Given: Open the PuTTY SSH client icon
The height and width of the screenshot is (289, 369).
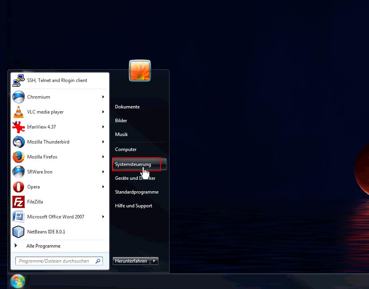Looking at the screenshot, I should coord(19,80).
